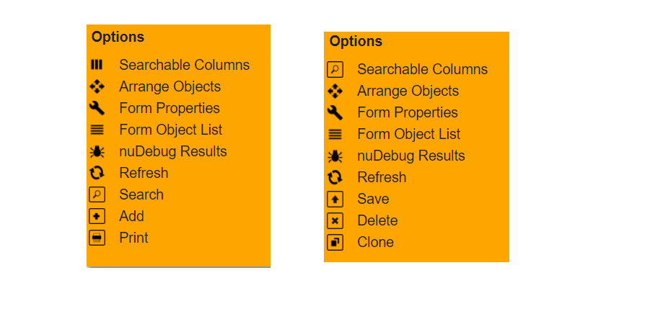Viewport: 650px width, 309px height.
Task: Open Form Properties in the right menu
Action: [407, 112]
